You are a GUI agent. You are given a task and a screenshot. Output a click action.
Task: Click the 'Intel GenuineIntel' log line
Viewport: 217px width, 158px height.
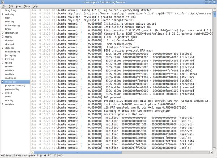click(83, 40)
